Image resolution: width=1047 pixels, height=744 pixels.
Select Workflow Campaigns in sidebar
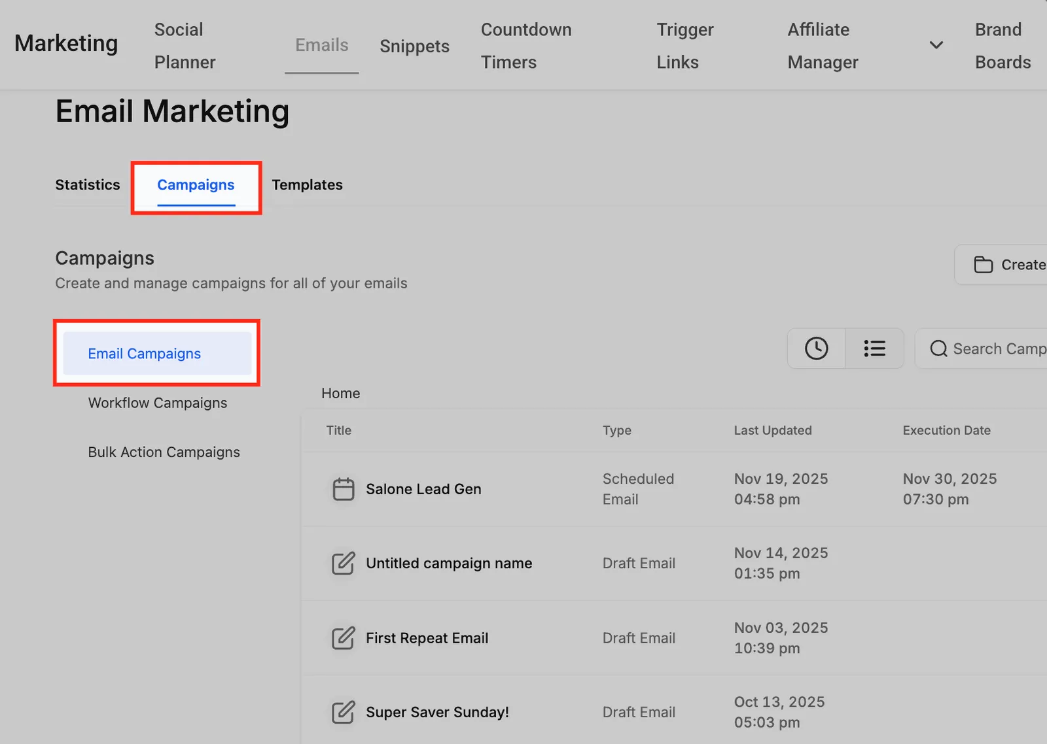tap(158, 403)
